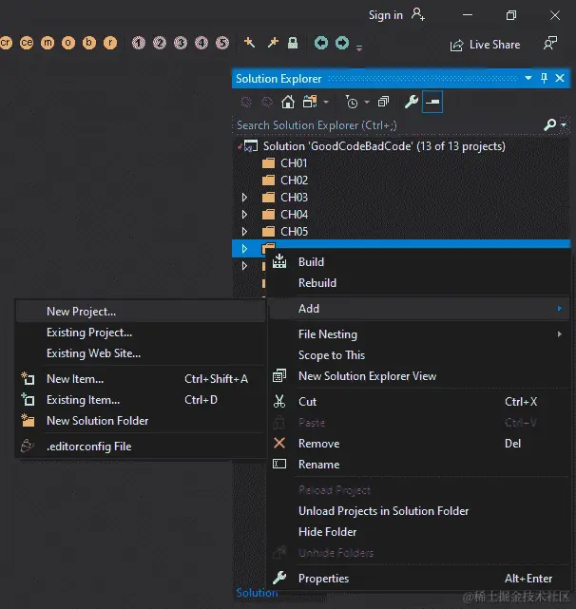Click the orange 'm' toolbar circle icon
This screenshot has height=609, width=576.
point(48,43)
